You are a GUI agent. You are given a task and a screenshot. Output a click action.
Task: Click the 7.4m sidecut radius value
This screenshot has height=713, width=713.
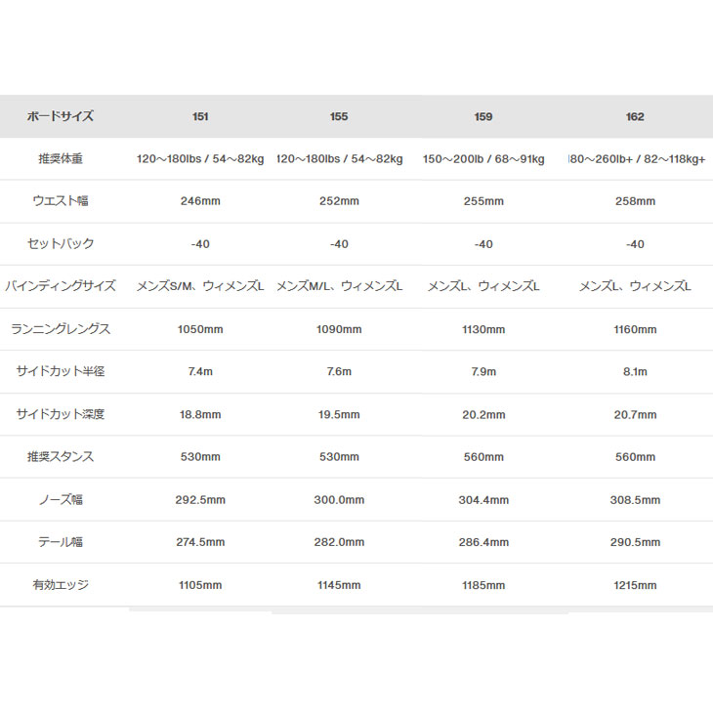[200, 371]
